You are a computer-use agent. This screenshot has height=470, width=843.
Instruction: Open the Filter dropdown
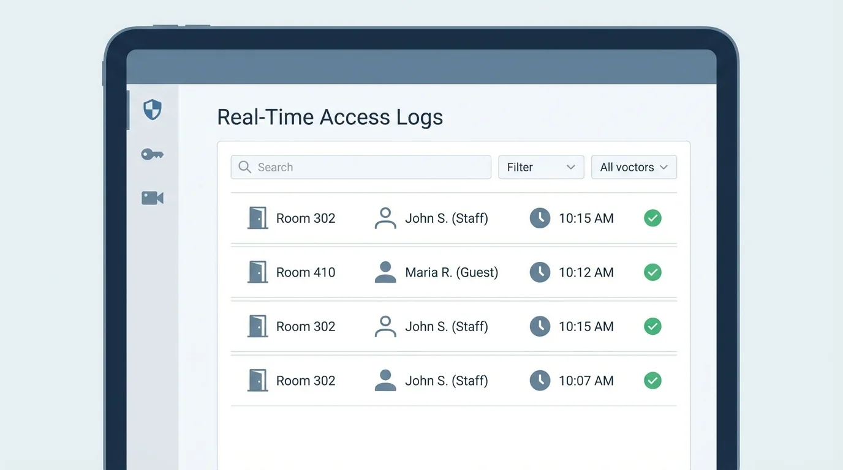pos(540,166)
